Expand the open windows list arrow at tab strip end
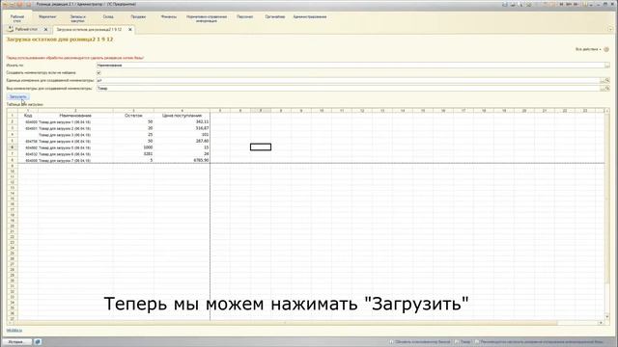The image size is (618, 347). coord(610,30)
